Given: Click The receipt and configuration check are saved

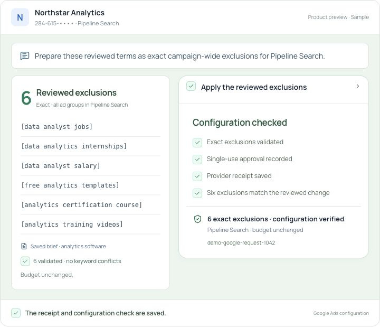Looking at the screenshot, I should click(96, 313).
